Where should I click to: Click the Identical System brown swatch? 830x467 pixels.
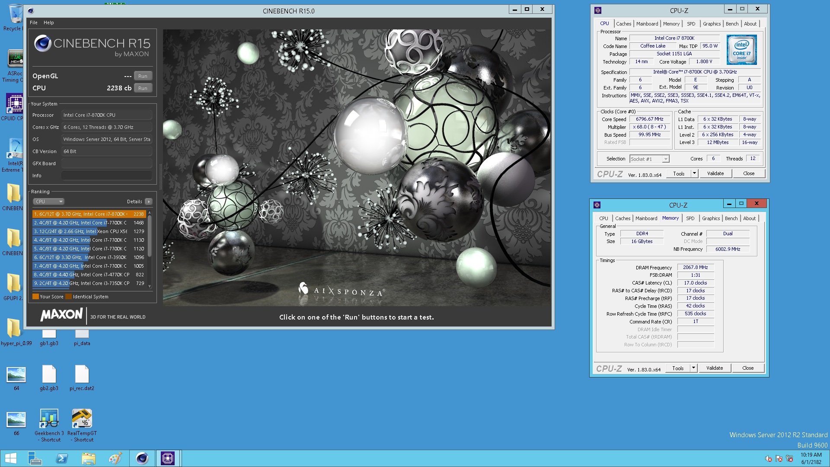click(x=68, y=297)
